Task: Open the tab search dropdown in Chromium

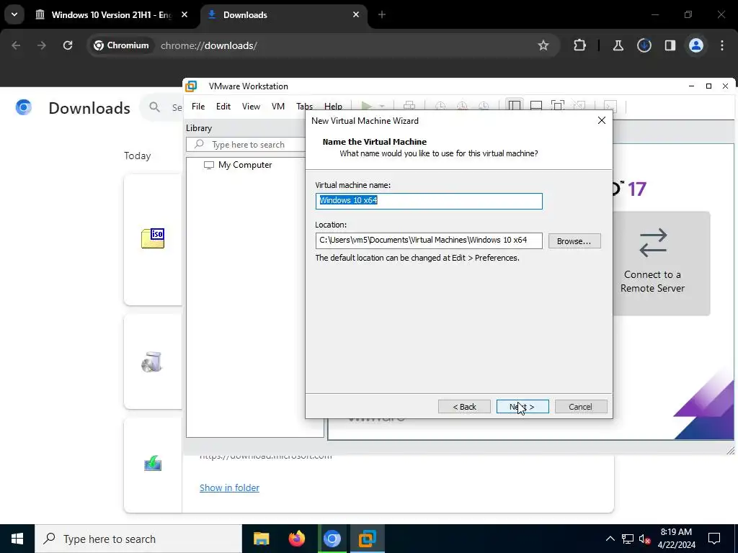Action: pyautogui.click(x=14, y=14)
